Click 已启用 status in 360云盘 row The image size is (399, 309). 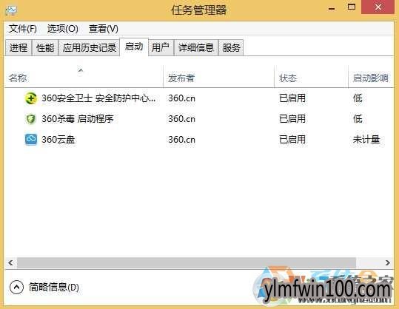pyautogui.click(x=292, y=140)
